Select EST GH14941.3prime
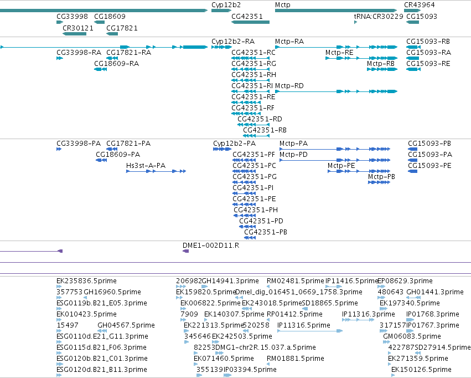 point(230,281)
